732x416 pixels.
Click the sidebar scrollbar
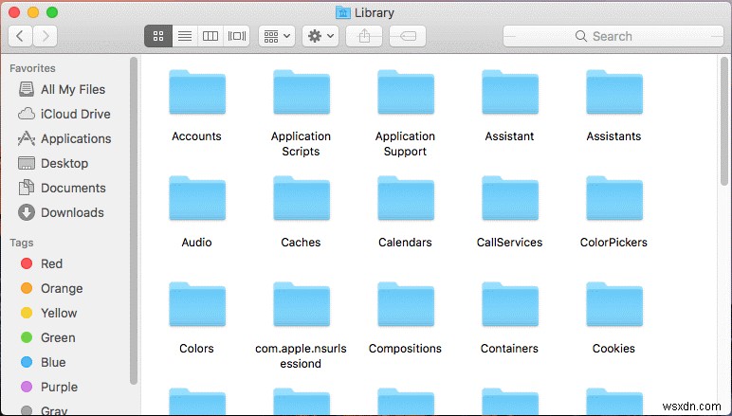point(134,220)
